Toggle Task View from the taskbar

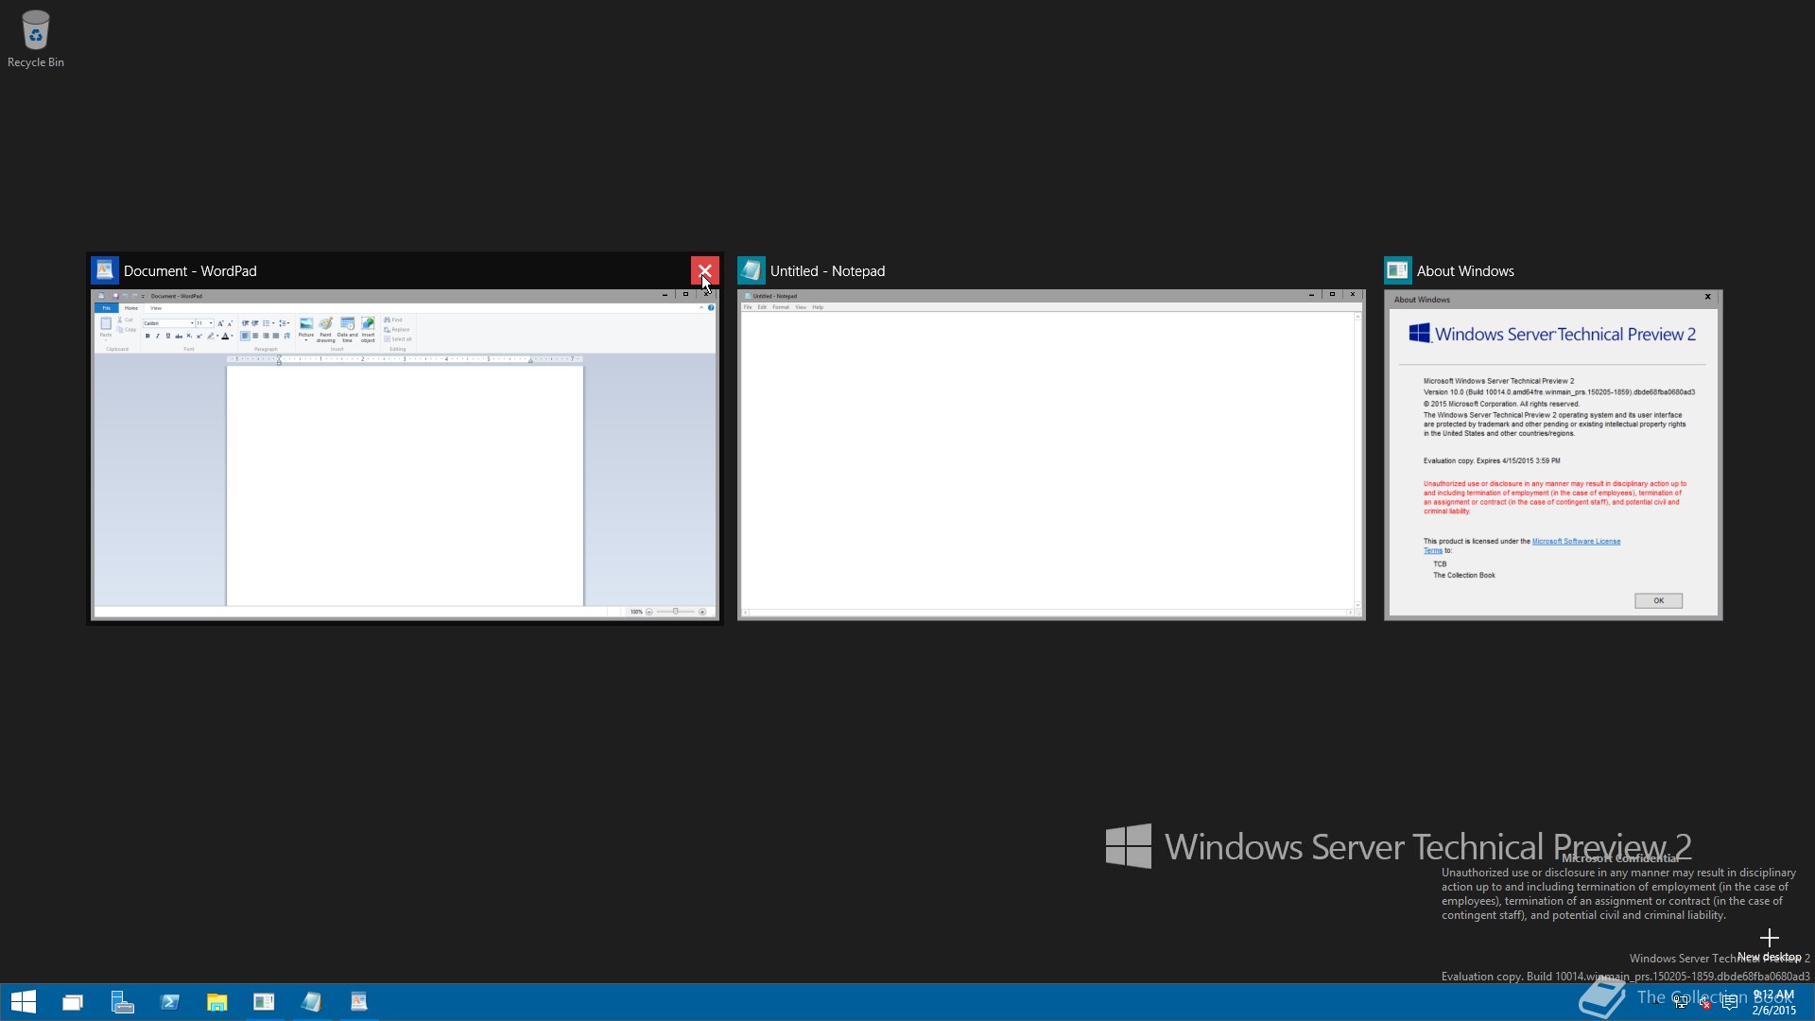(73, 1002)
